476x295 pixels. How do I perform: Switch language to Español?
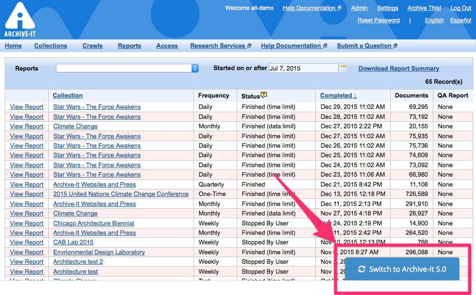(x=460, y=20)
